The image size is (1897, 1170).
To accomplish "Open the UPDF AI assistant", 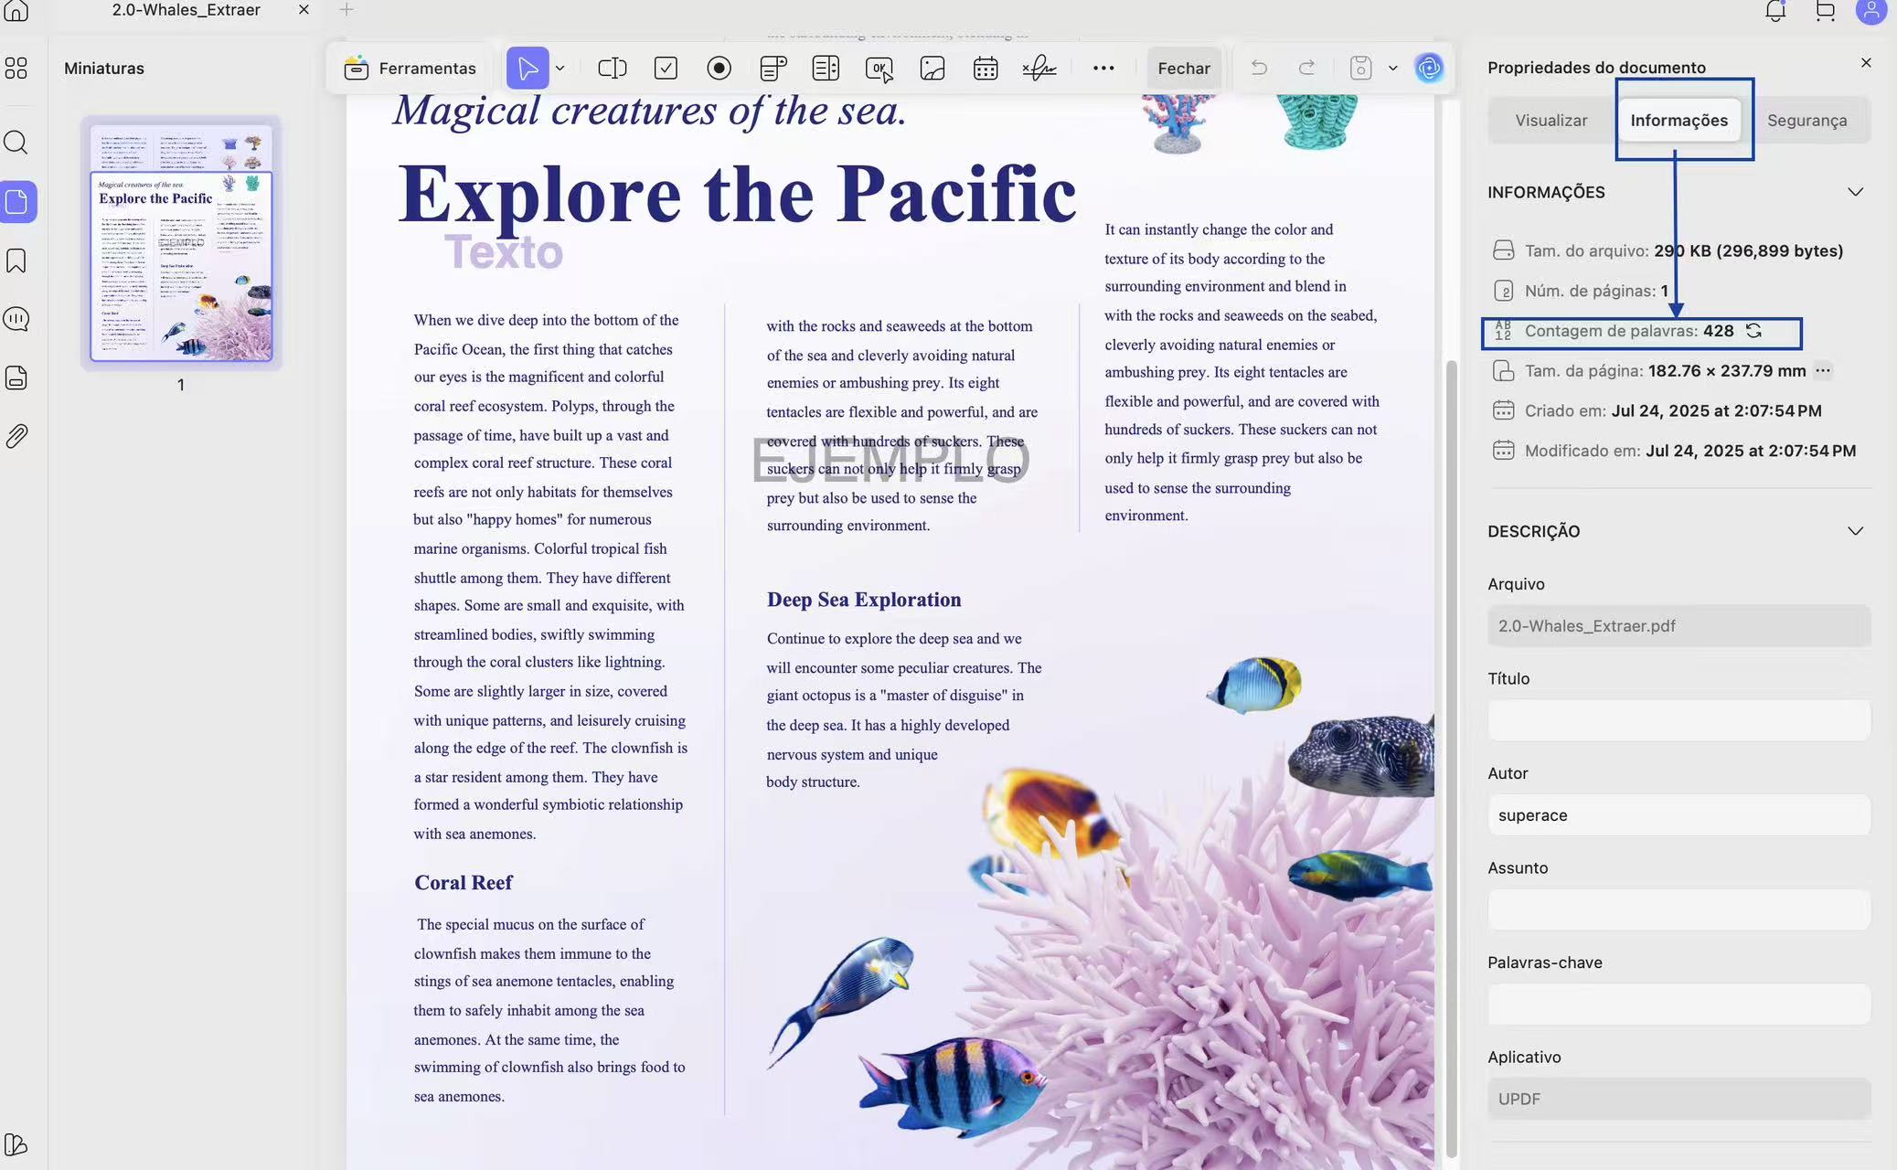I will pos(1429,68).
